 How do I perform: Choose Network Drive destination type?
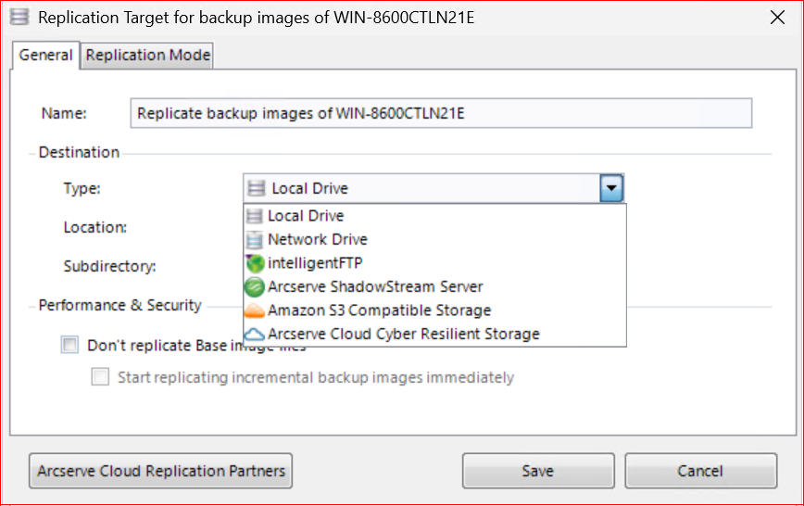pos(434,240)
